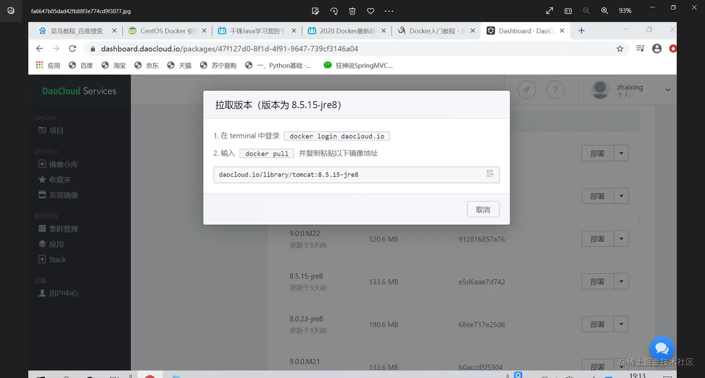Reload the browser page

[72, 48]
